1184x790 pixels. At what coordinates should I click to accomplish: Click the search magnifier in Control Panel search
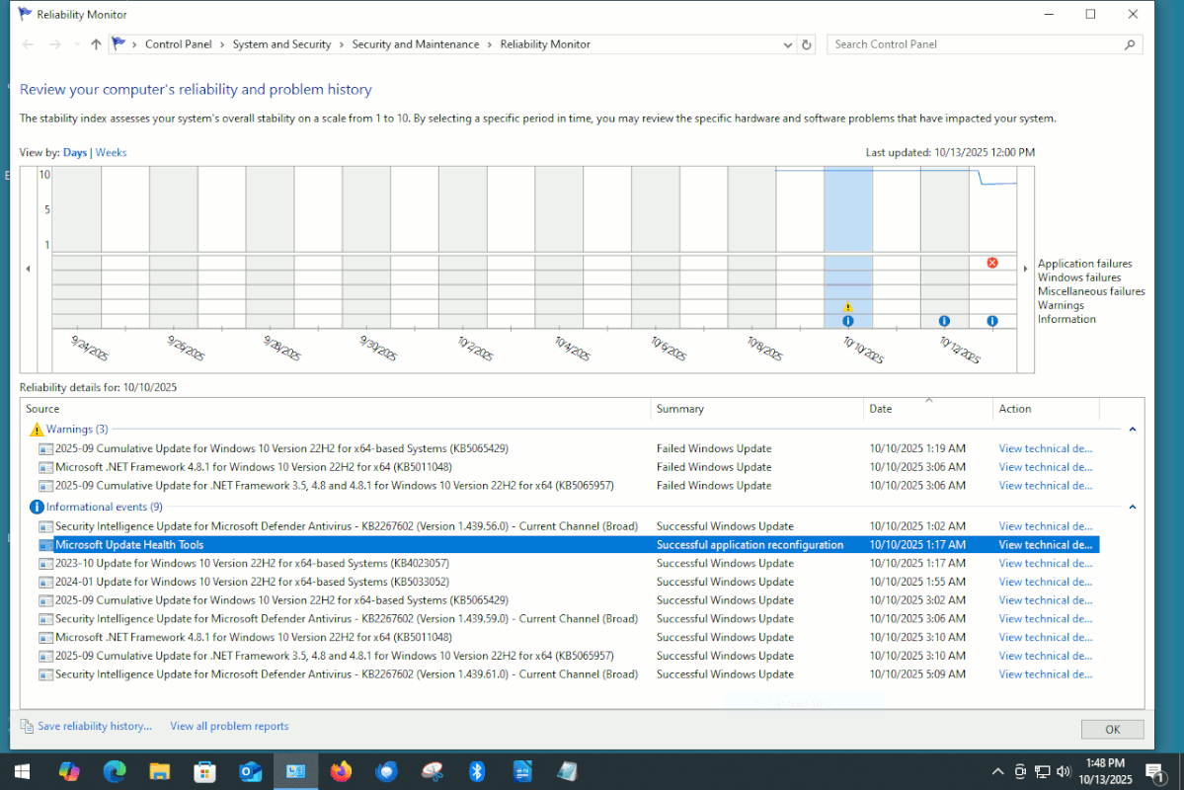(1130, 44)
